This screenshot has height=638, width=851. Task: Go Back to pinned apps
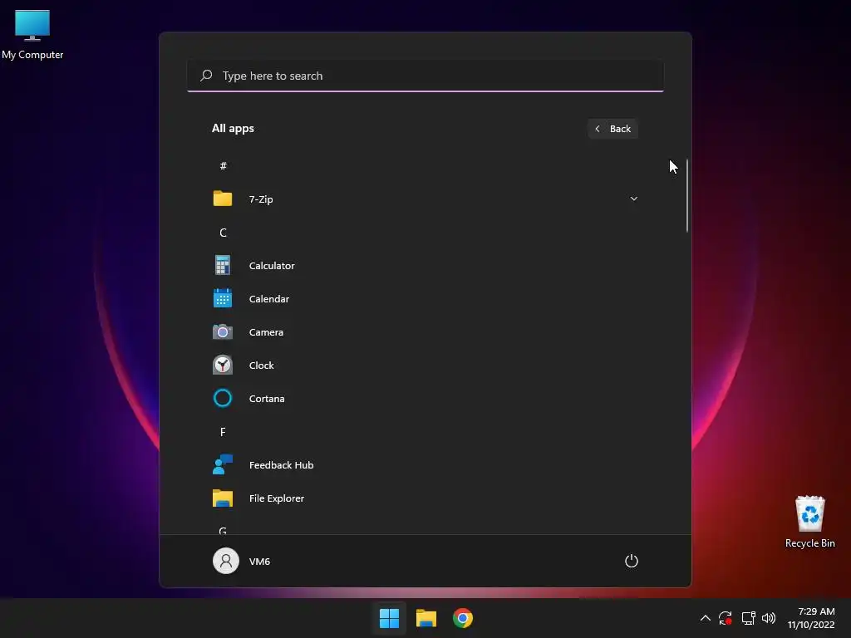point(612,129)
